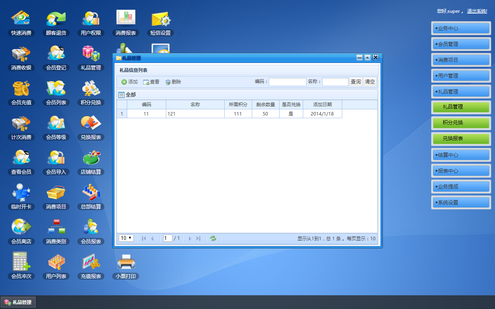This screenshot has height=309, width=495.
Task: Open the 用户权限 desktop icon
Action: pyautogui.click(x=91, y=23)
